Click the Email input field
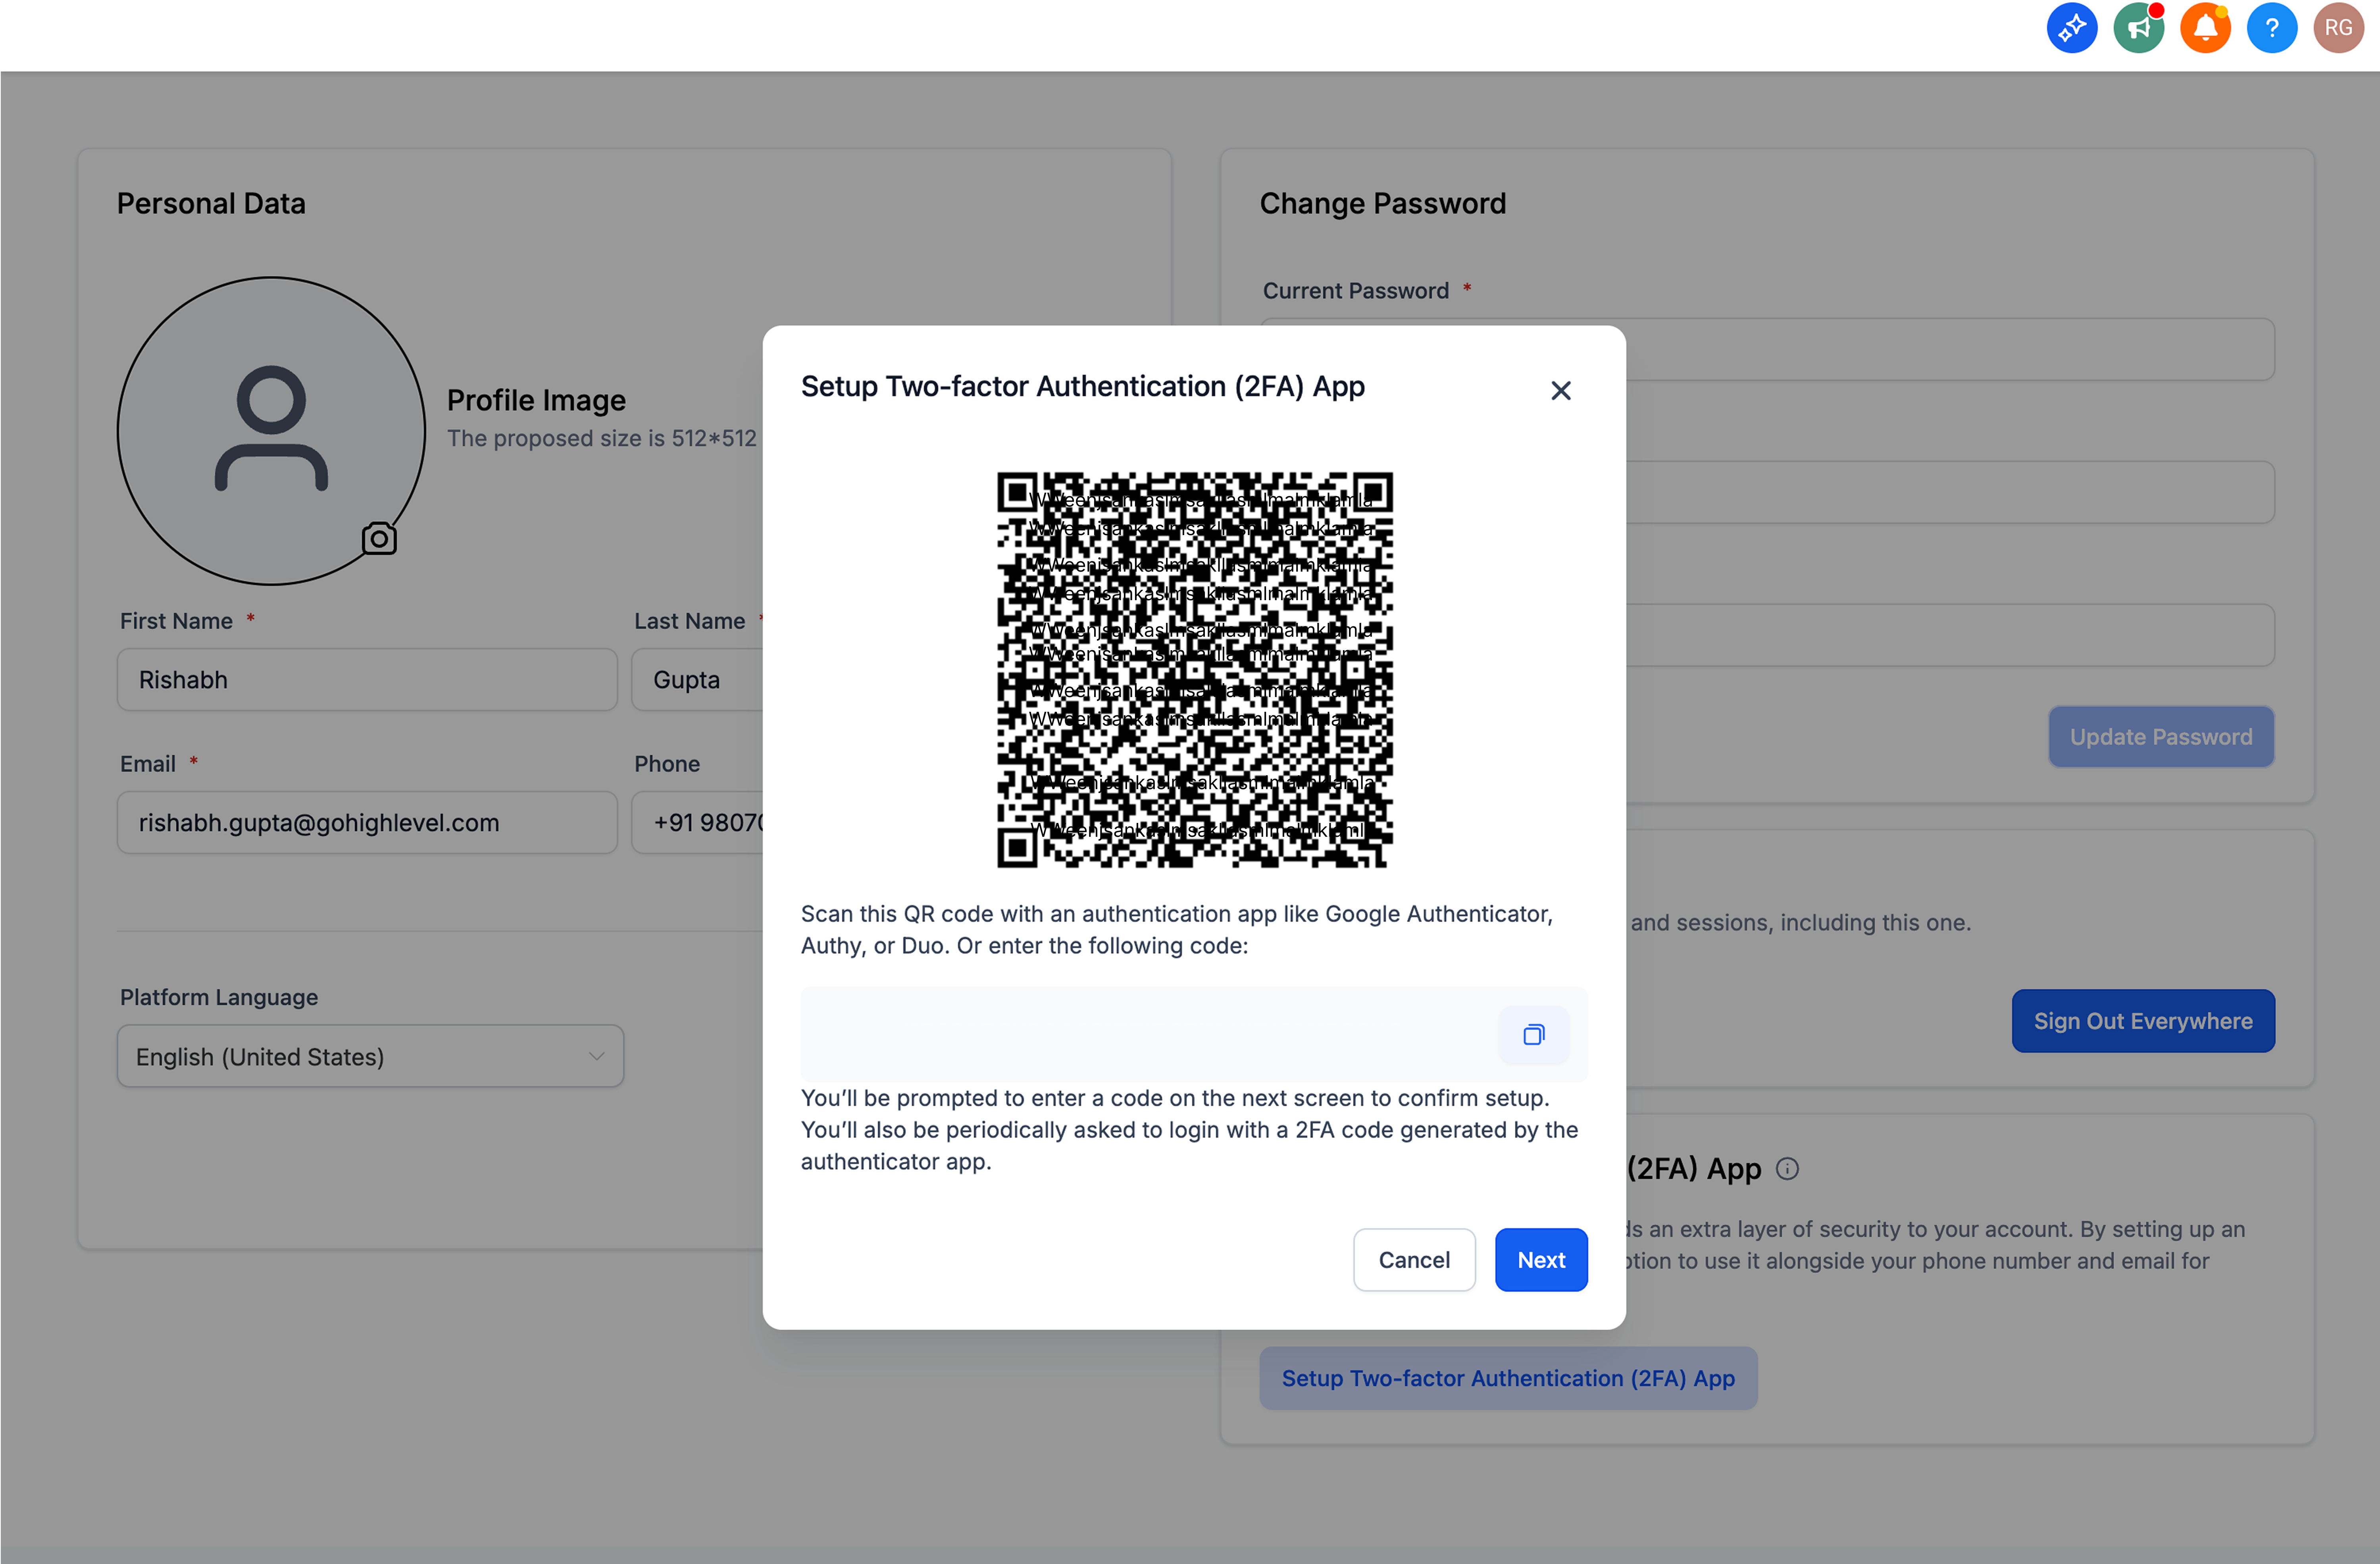This screenshot has width=2380, height=1564. [367, 822]
